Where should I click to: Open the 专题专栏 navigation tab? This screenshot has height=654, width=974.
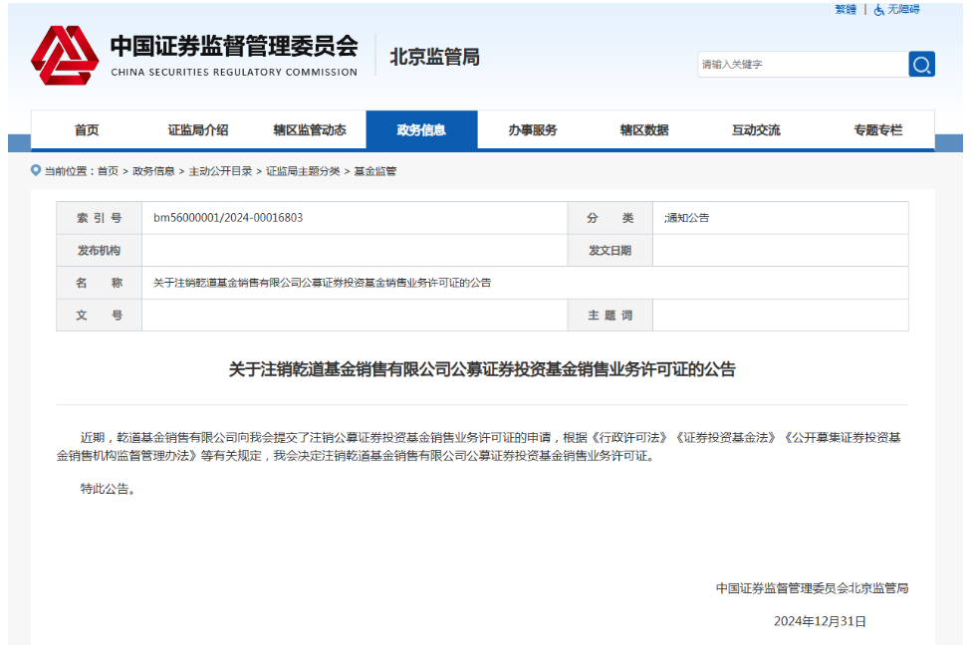pyautogui.click(x=877, y=129)
